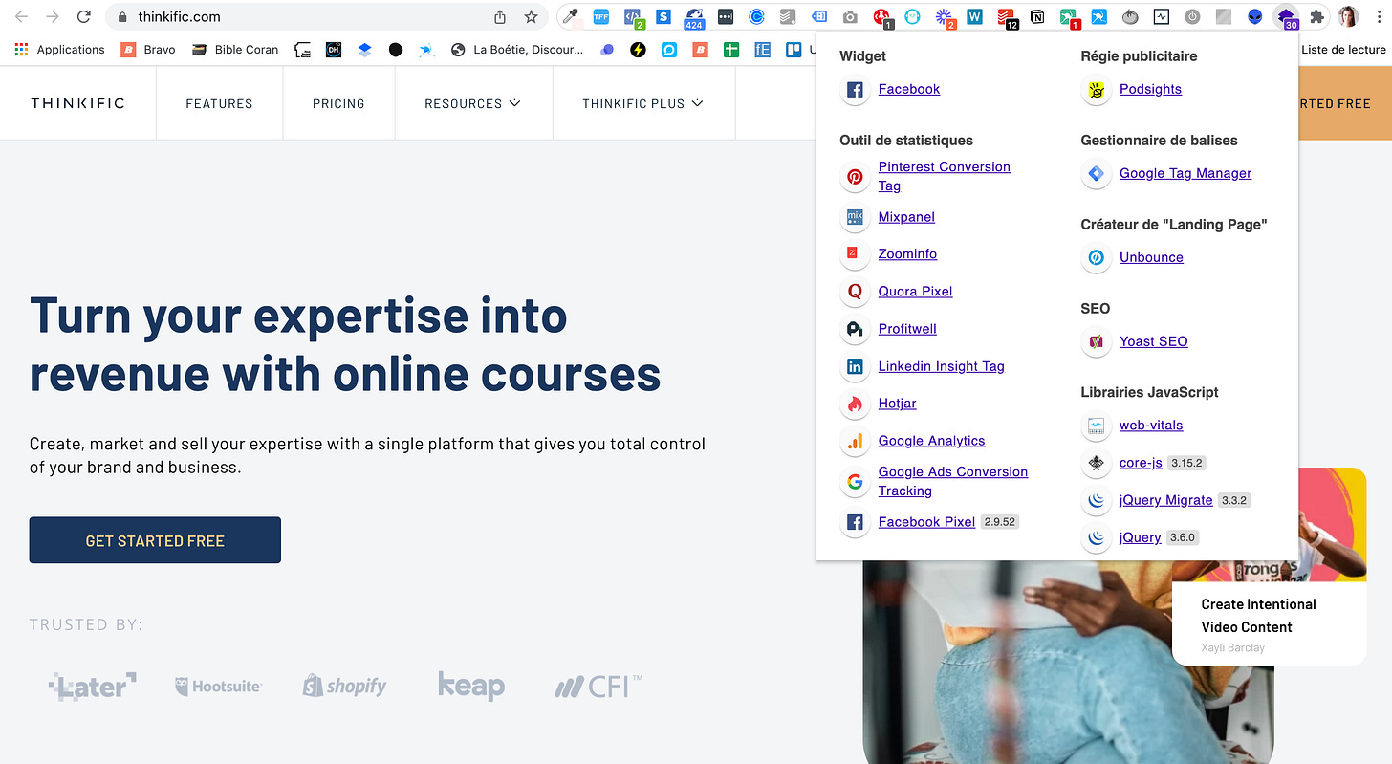This screenshot has width=1392, height=764.
Task: Open the Bible Coran bookmark folder
Action: tap(235, 50)
